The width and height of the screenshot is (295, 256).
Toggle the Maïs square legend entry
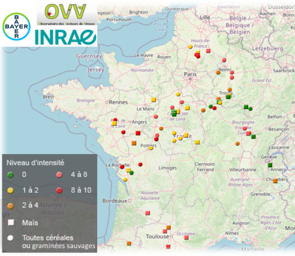click(9, 223)
